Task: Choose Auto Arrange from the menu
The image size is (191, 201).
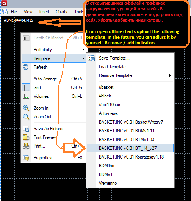Action: coord(54,79)
